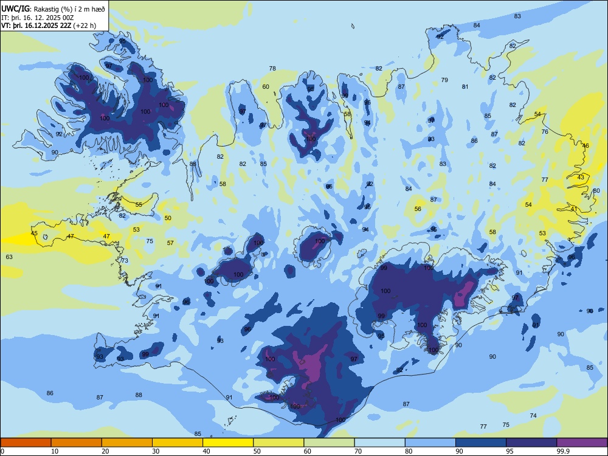
Task: Click the amber 20–30 legend swatch
Action: tap(127, 443)
